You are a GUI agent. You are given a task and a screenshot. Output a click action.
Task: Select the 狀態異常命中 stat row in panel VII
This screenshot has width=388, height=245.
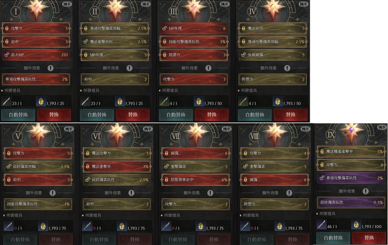pyautogui.click(x=196, y=180)
